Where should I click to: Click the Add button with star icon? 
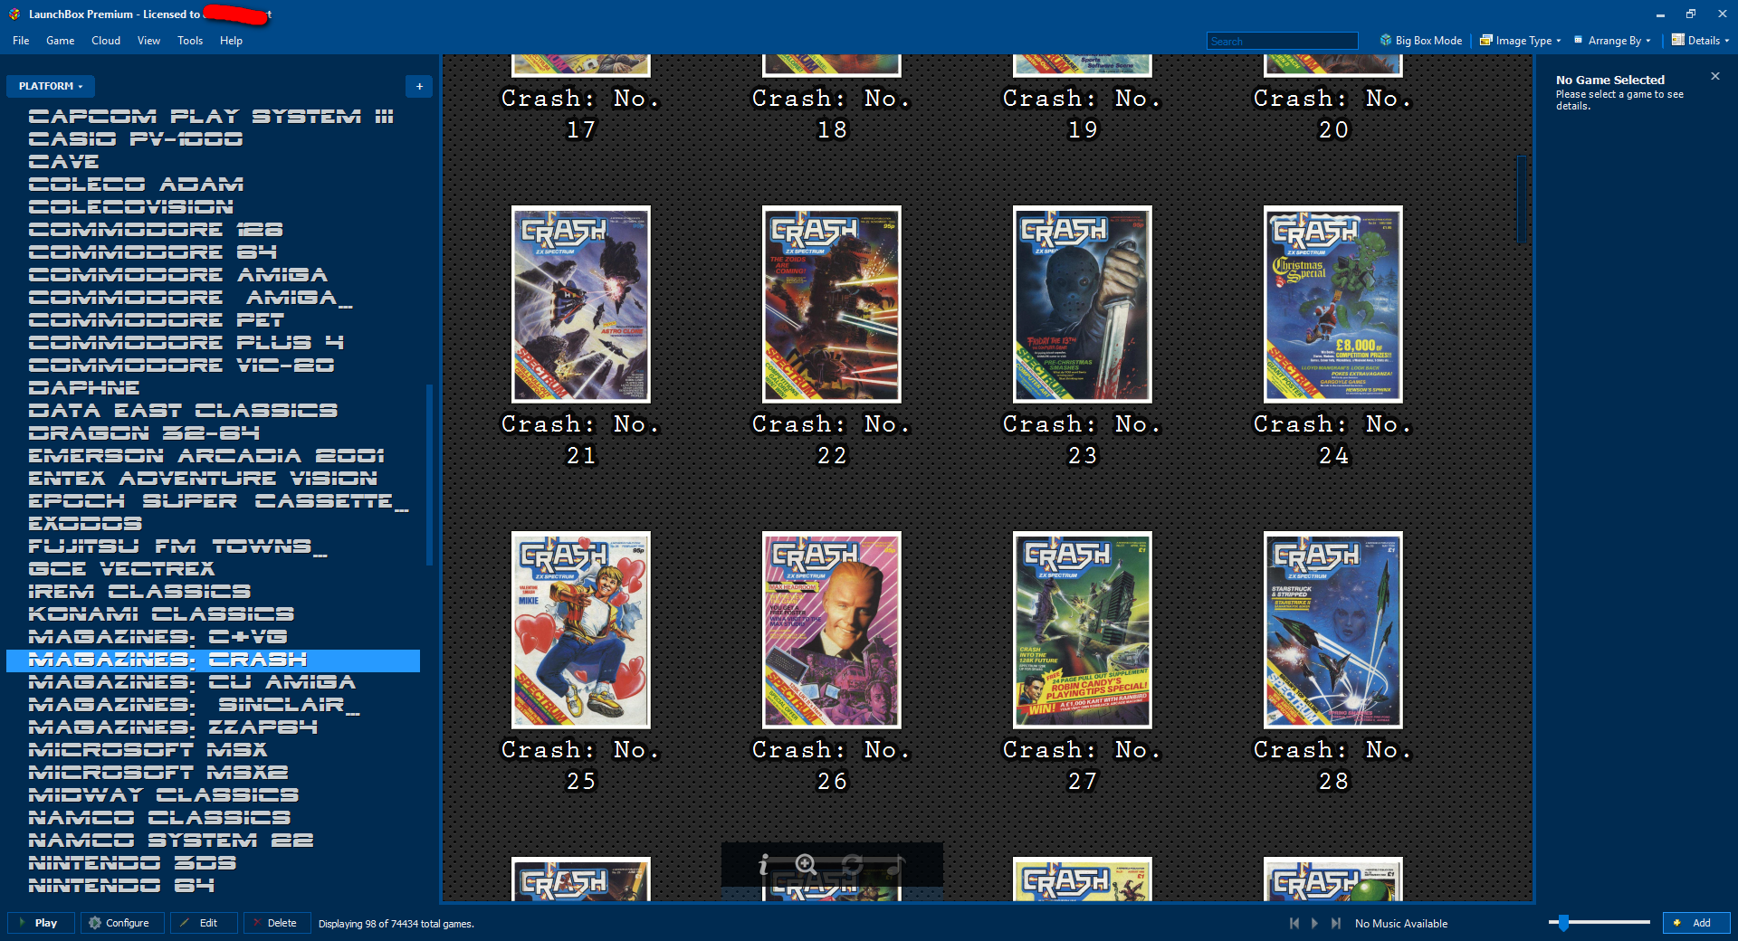pyautogui.click(x=1696, y=923)
